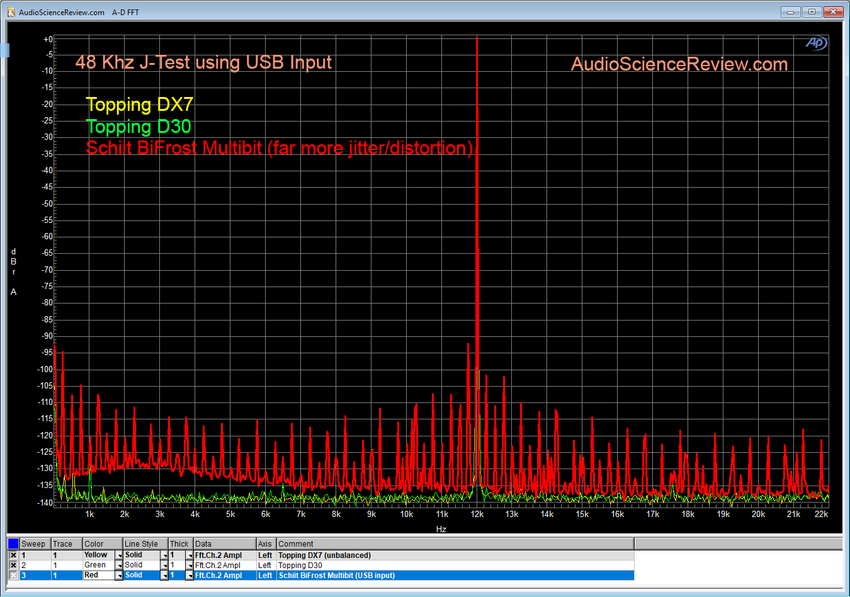The width and height of the screenshot is (850, 597).
Task: Click the AP logo in the graph corner
Action: tap(816, 43)
